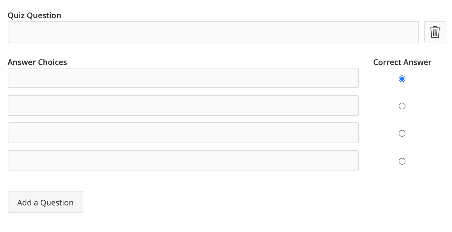Pick the unselected radio beside the bottom answer

click(x=402, y=161)
